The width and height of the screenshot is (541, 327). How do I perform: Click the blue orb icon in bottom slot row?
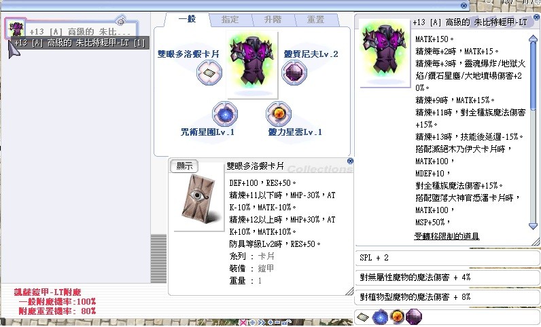click(x=380, y=317)
